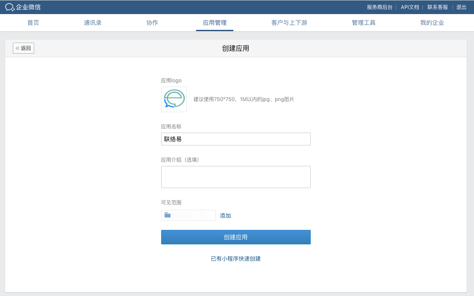Viewport: 474px width, 296px height.
Task: Go back using the 返回 button
Action: click(24, 48)
